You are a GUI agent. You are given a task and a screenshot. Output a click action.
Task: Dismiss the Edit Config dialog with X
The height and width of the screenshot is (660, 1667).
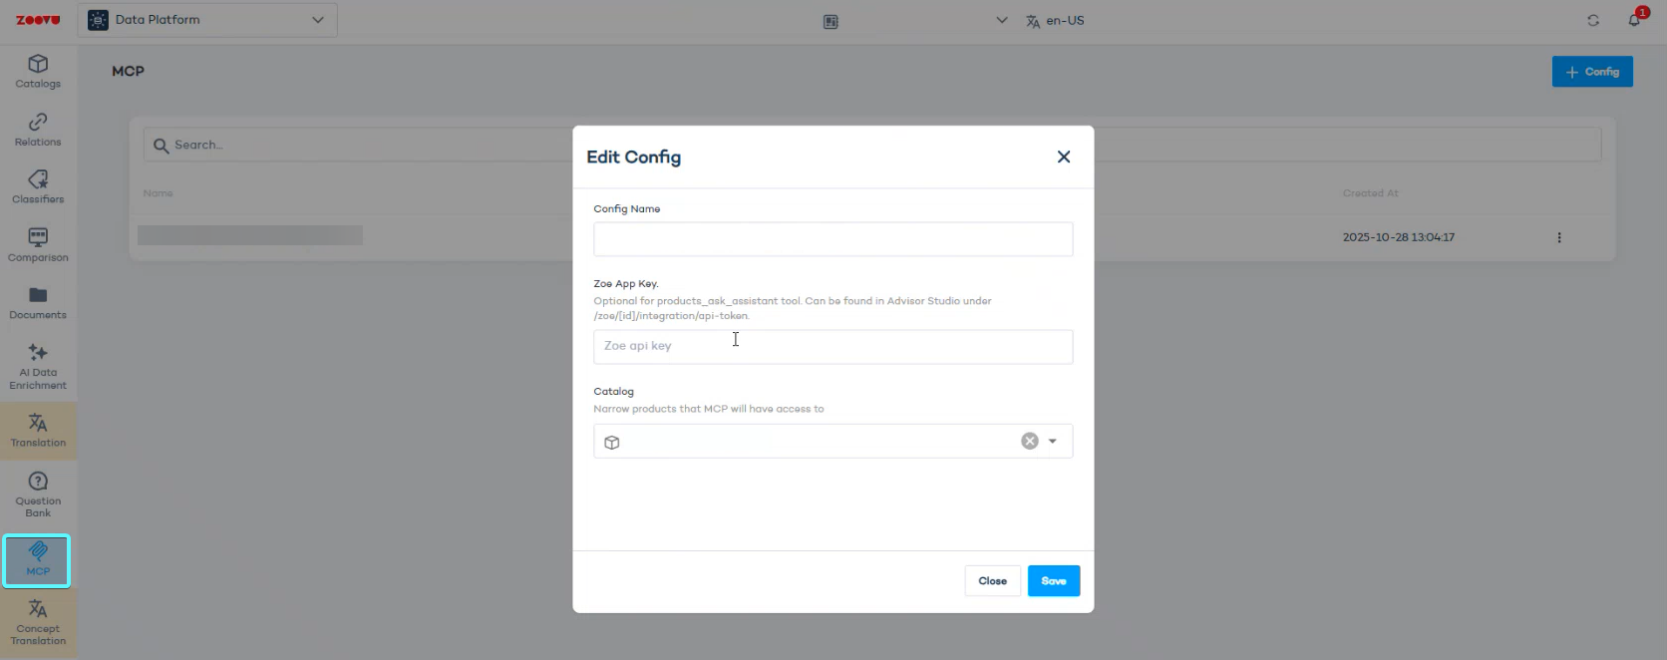[x=1064, y=157]
